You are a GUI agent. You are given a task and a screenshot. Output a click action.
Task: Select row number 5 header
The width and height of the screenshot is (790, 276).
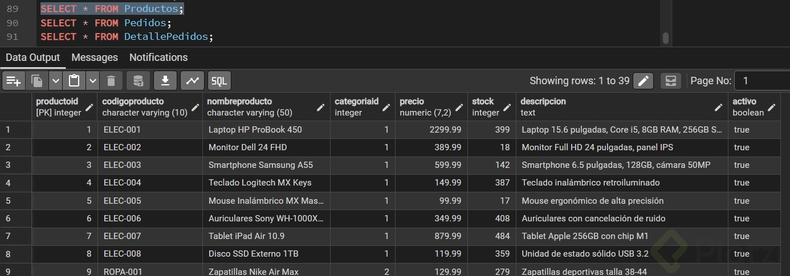pyautogui.click(x=16, y=201)
